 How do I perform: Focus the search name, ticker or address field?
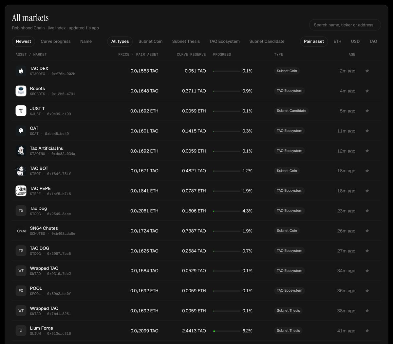point(345,25)
